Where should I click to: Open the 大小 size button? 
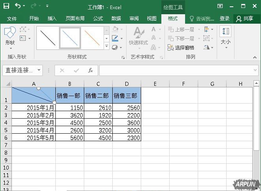coord(225,38)
